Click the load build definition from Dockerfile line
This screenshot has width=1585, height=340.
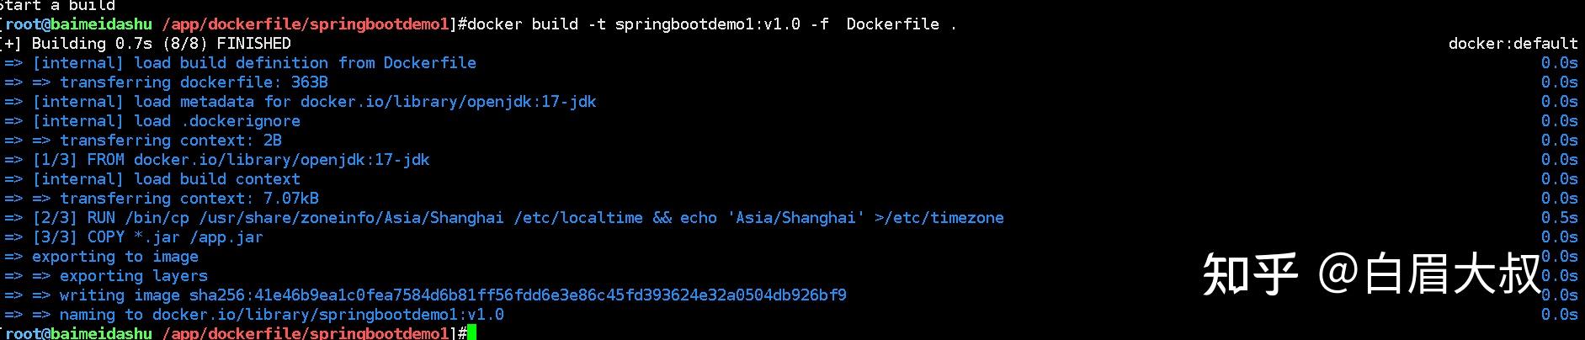tap(240, 63)
